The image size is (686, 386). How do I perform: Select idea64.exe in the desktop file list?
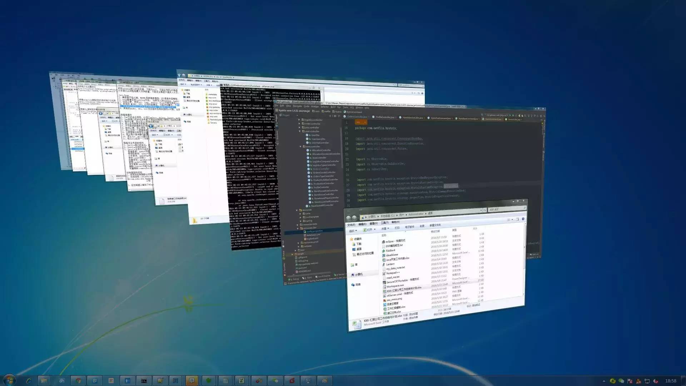[x=392, y=255]
